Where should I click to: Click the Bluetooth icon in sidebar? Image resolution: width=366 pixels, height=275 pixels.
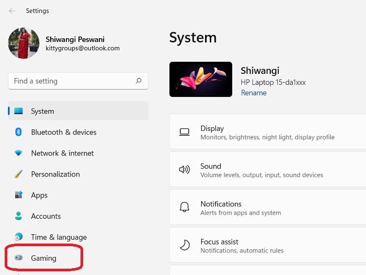(18, 132)
